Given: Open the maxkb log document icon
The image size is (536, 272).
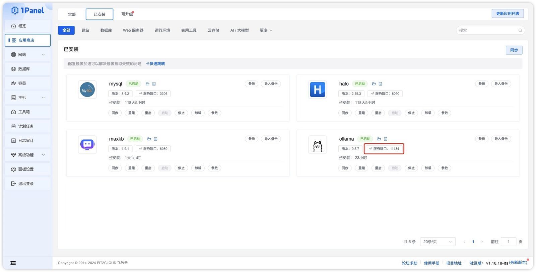Looking at the screenshot, I should point(156,139).
